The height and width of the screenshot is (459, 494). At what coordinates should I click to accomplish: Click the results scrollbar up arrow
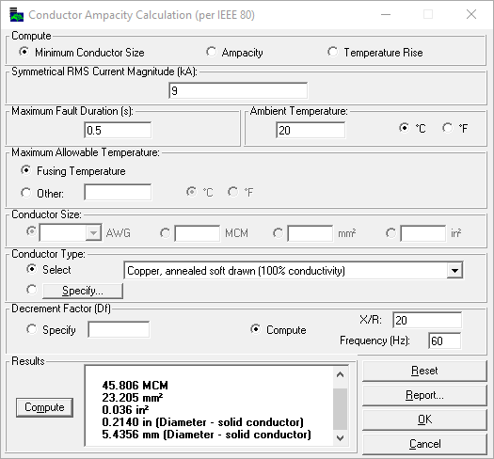[341, 374]
